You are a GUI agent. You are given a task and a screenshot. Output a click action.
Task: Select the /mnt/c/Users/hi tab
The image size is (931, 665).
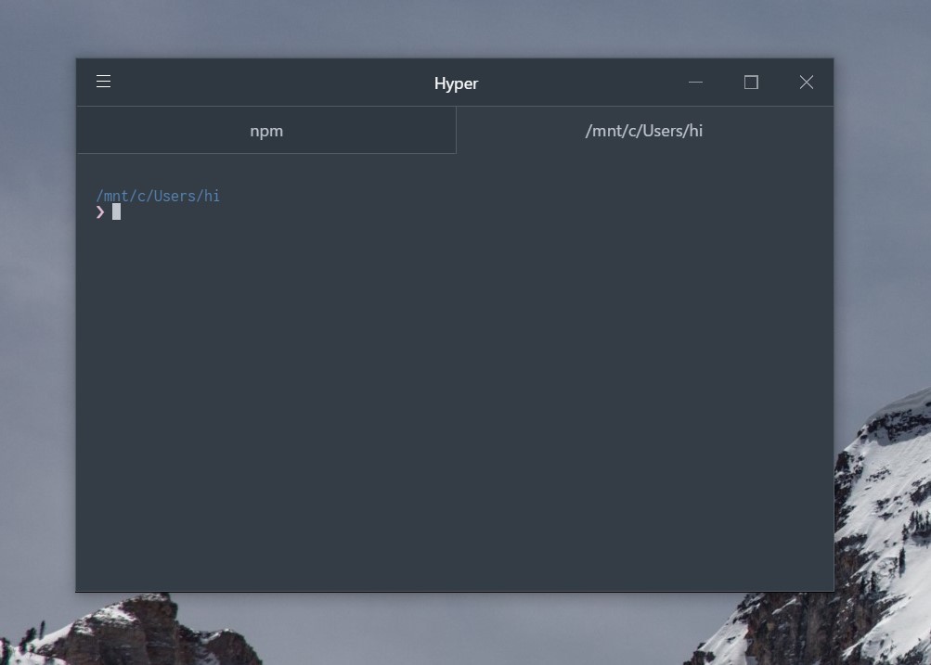[643, 131]
